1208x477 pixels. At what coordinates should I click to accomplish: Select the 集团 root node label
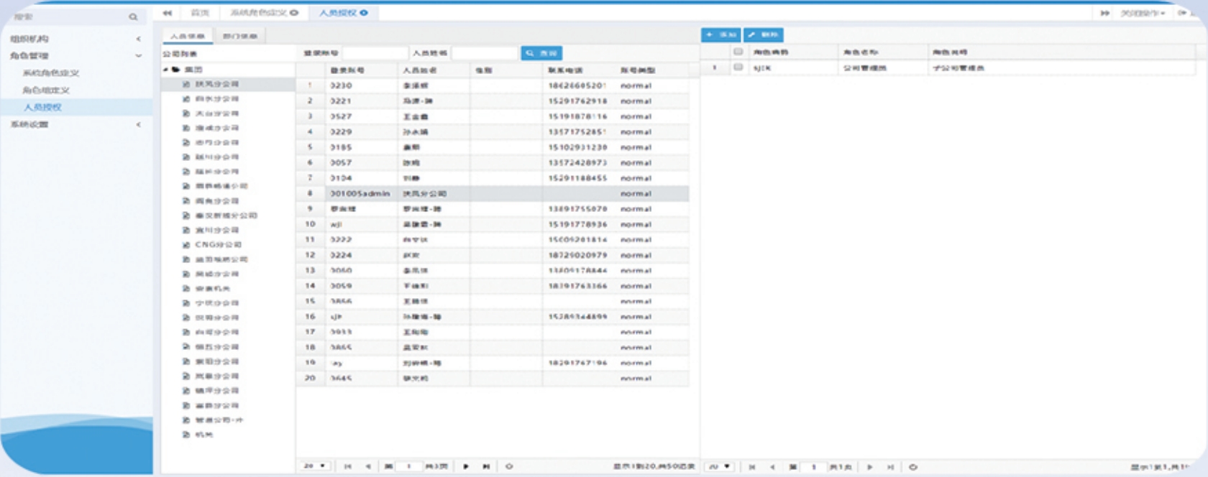[x=193, y=70]
